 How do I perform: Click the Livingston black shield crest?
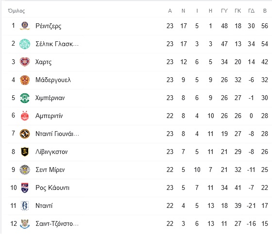(x=25, y=152)
